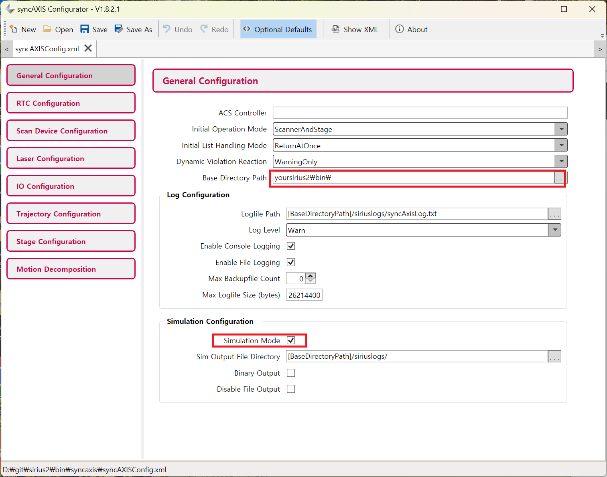
Task: Close the syncAXISConfig.xml tab
Action: pos(88,49)
